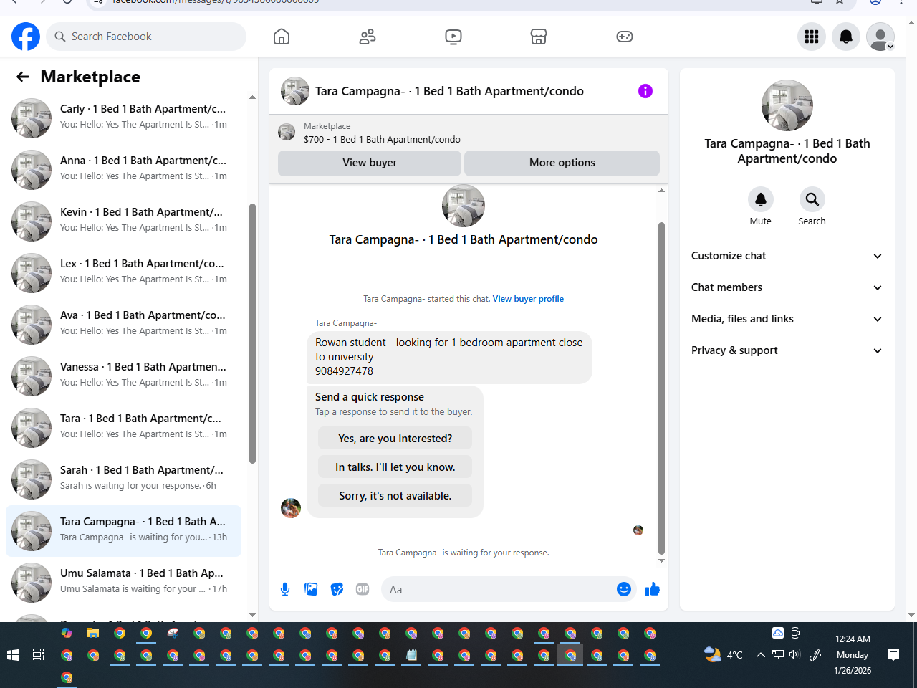The image size is (917, 688).
Task: Open the Notifications bell in top bar
Action: coord(846,37)
